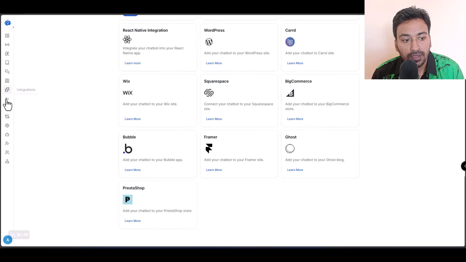
Task: Click the circular A avatar at bottom left
Action: pos(8,239)
